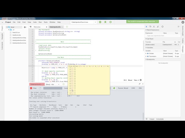Image resolution: width=185 pixels, height=138 pixels.
Task: Open the model file selector dropdown
Action: pos(95,22)
